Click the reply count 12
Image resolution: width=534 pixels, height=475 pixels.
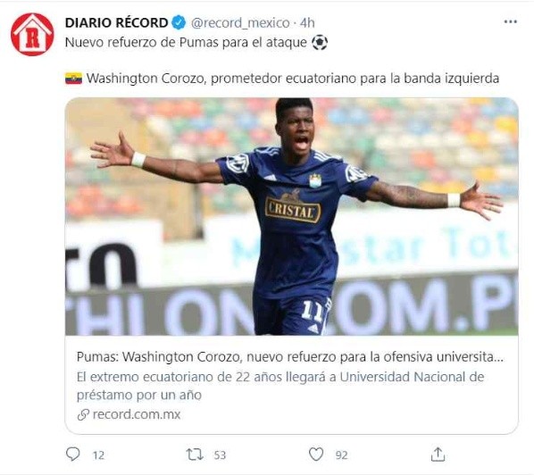click(98, 455)
